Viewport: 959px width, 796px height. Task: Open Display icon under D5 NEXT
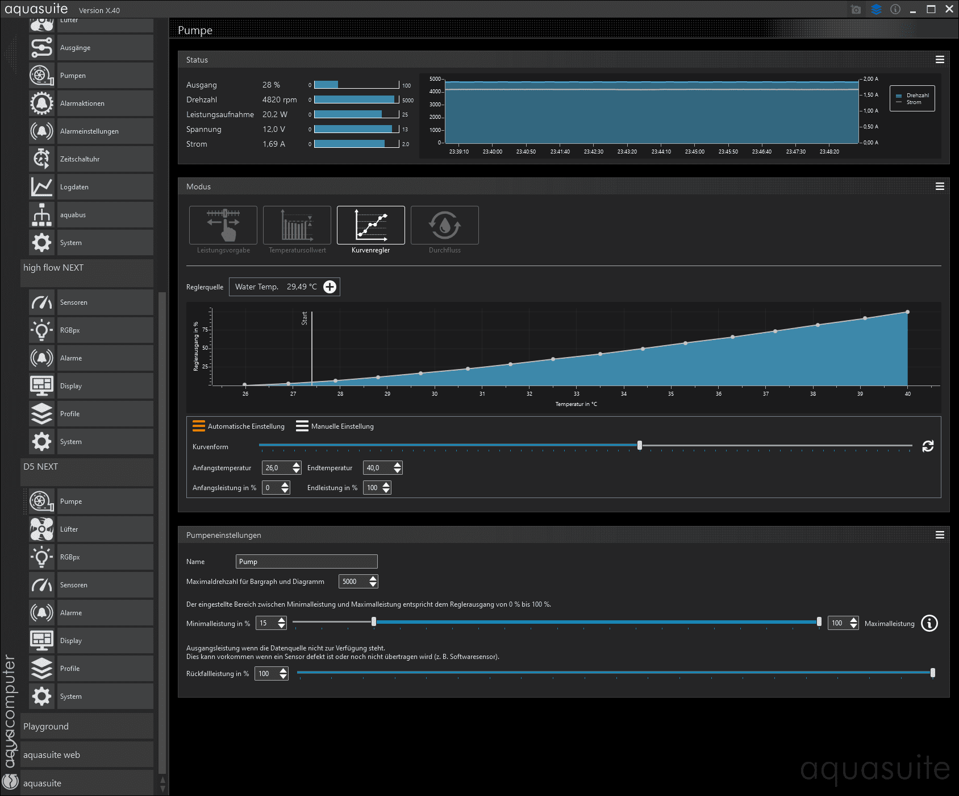(x=41, y=641)
